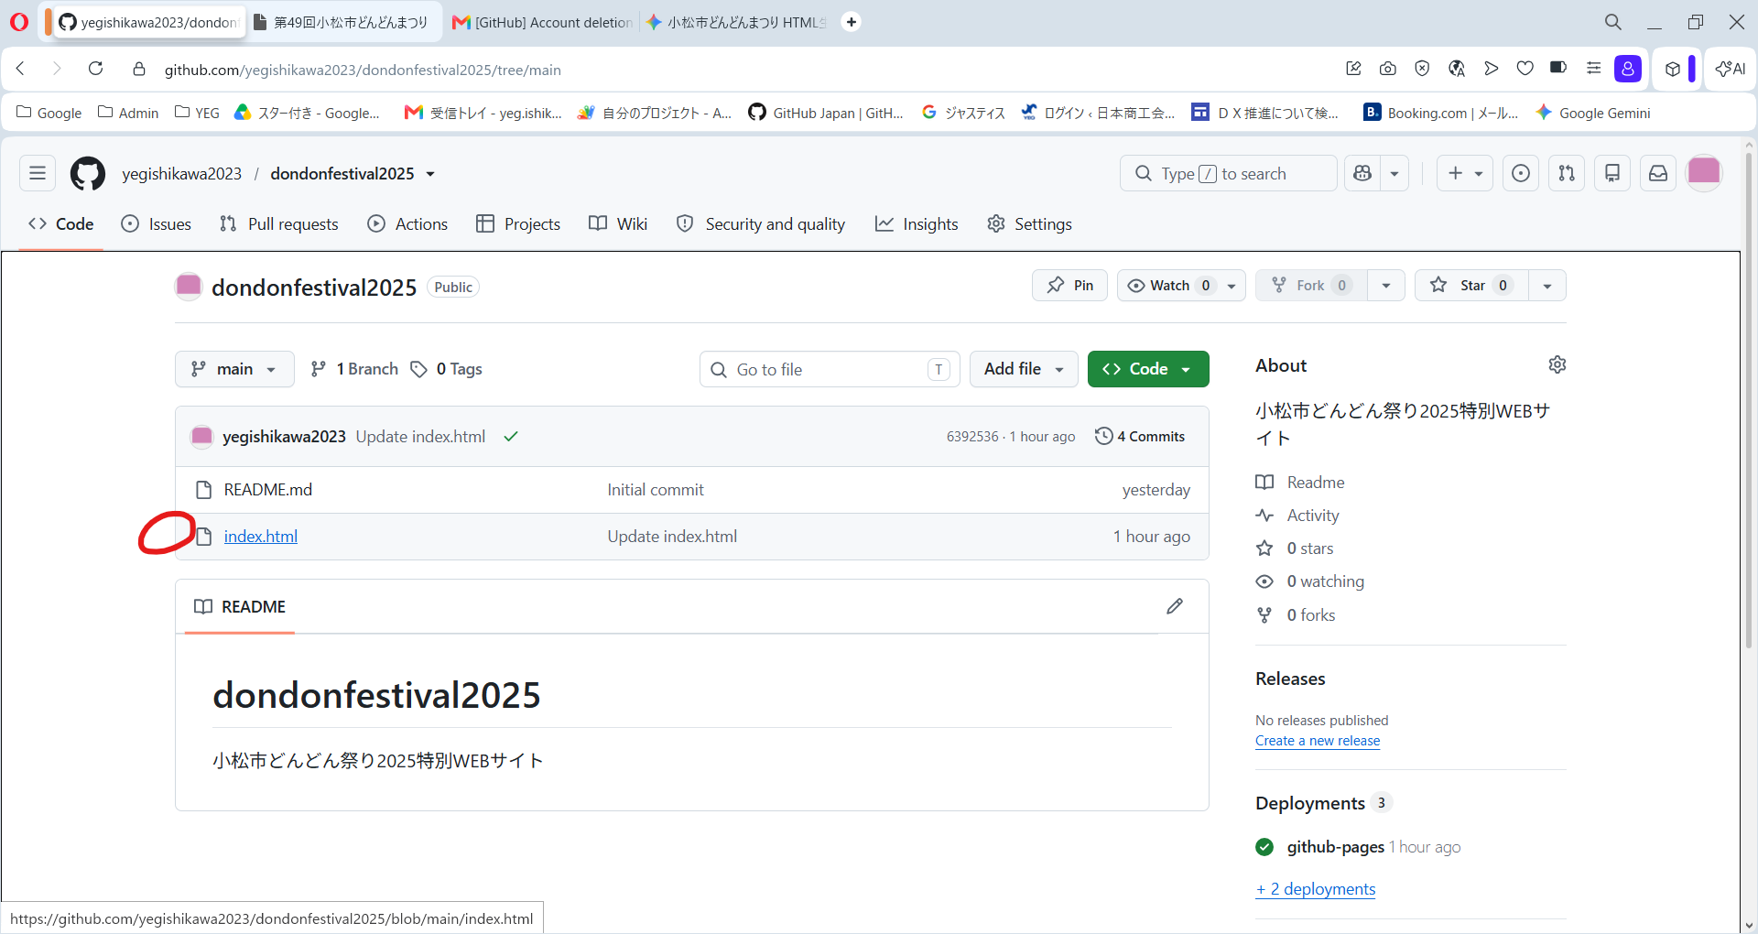Open the index.html file
Viewport: 1758px width, 934px height.
[261, 537]
